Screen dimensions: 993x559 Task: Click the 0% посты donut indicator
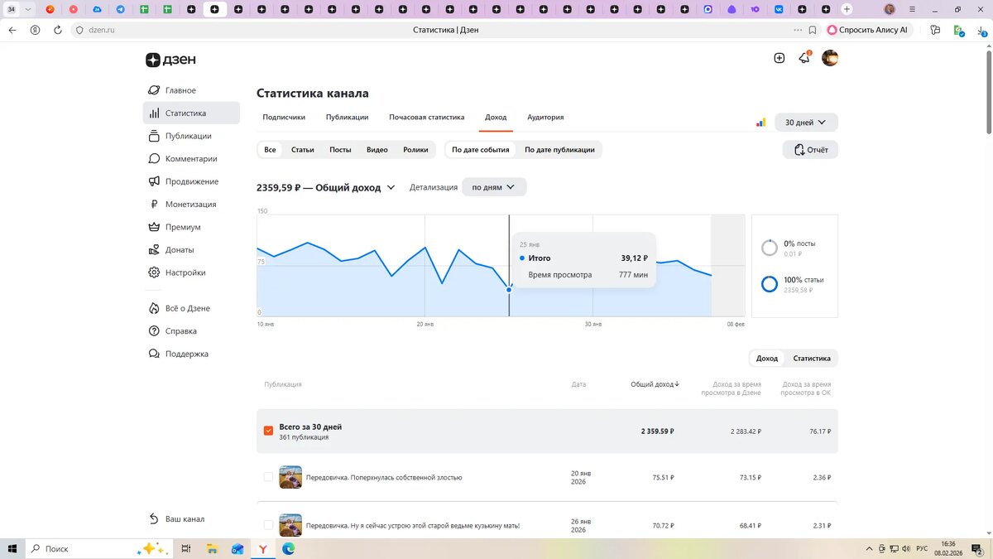click(770, 248)
